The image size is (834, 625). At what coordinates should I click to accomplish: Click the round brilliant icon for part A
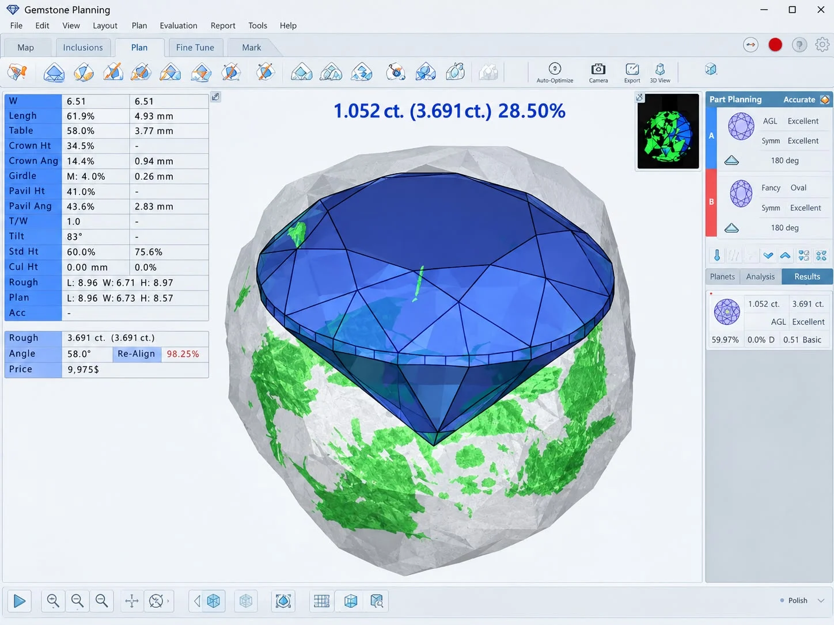click(741, 127)
